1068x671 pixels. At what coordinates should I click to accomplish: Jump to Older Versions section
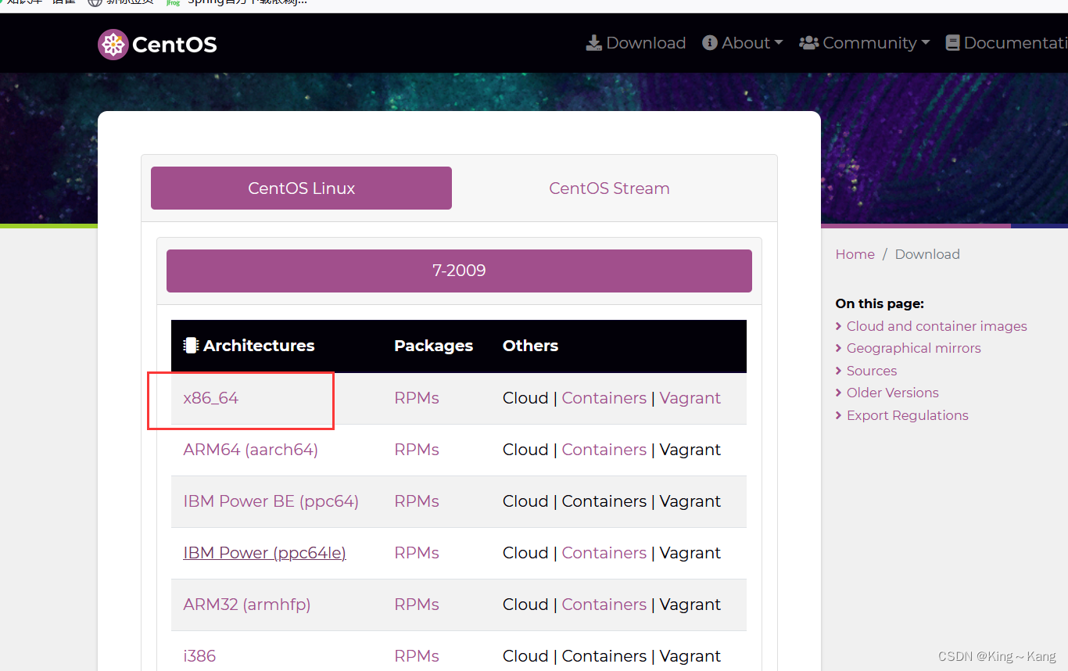point(893,393)
